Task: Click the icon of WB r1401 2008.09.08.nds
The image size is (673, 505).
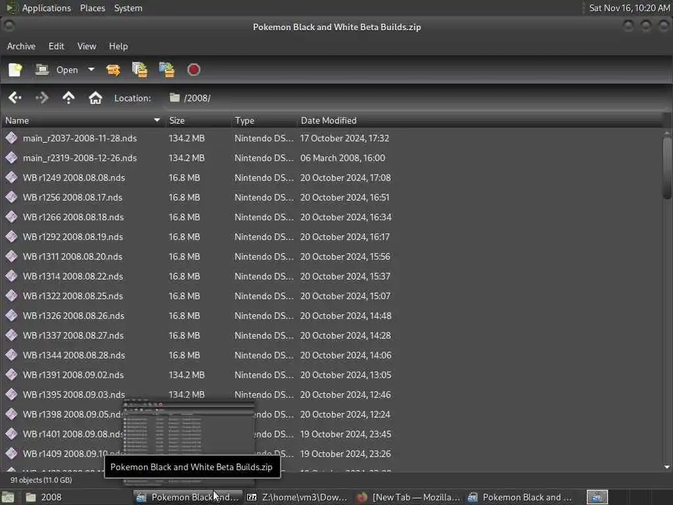Action: (12, 434)
